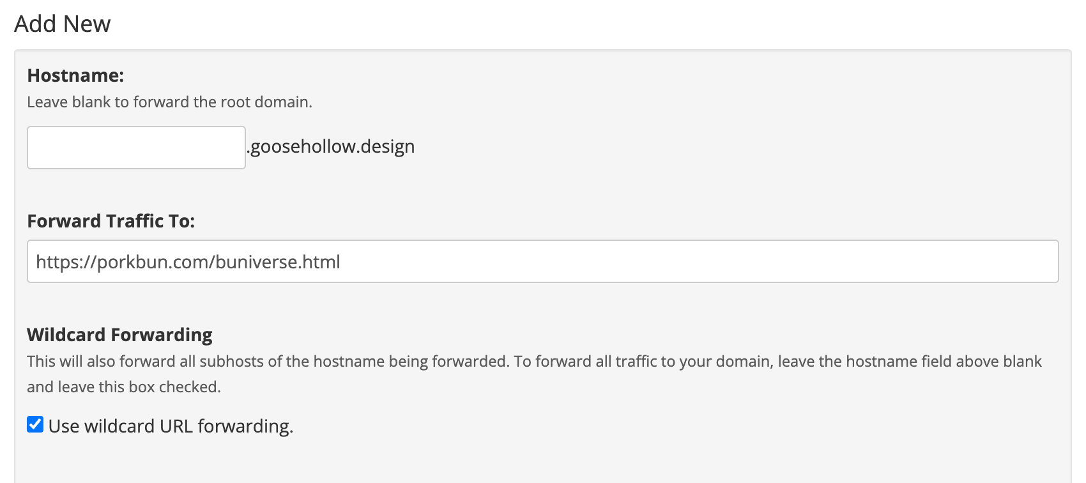
Task: Click 'and leave this box checked.' text line
Action: (x=124, y=387)
